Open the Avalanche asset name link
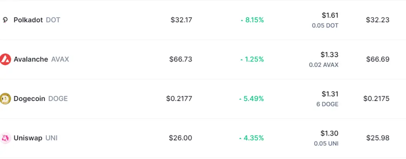The width and height of the screenshot is (406, 159). tap(31, 59)
